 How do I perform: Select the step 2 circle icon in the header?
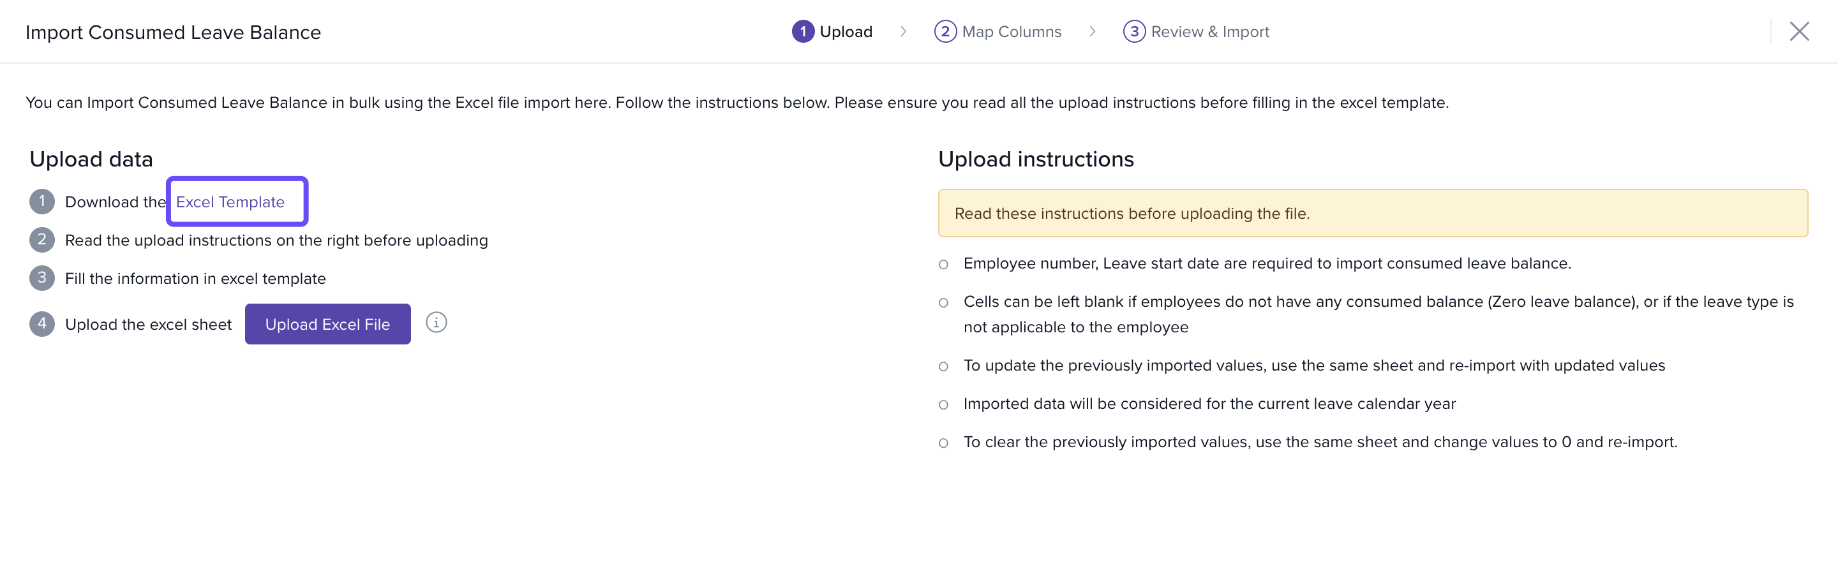point(945,31)
